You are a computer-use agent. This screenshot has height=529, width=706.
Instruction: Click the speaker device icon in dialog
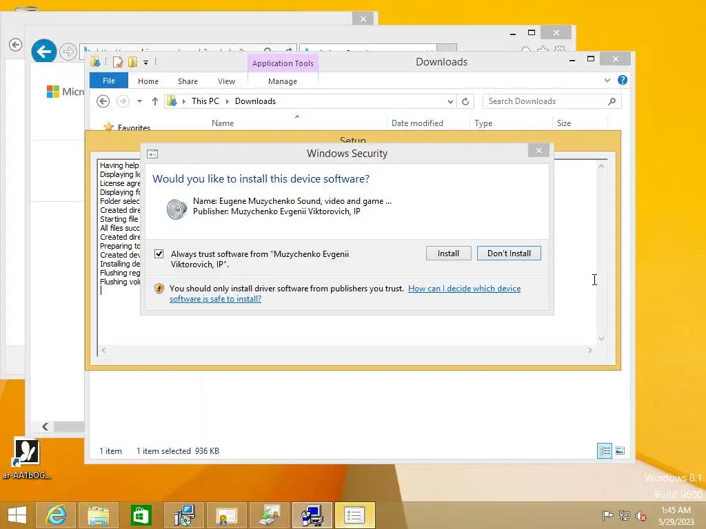pos(176,209)
